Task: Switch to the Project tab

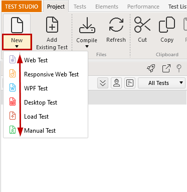Action: pyautogui.click(x=56, y=7)
